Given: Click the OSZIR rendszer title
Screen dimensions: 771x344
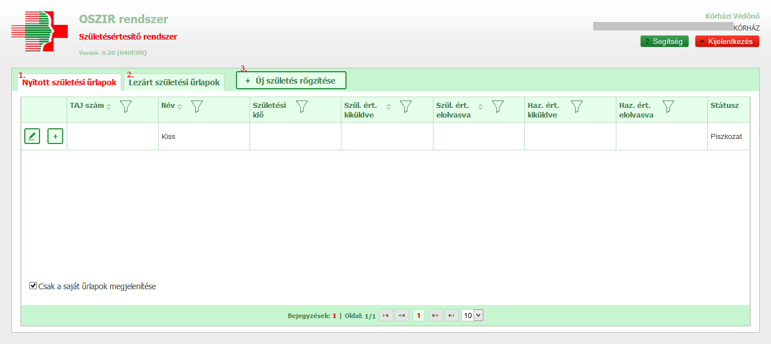Looking at the screenshot, I should pos(124,19).
